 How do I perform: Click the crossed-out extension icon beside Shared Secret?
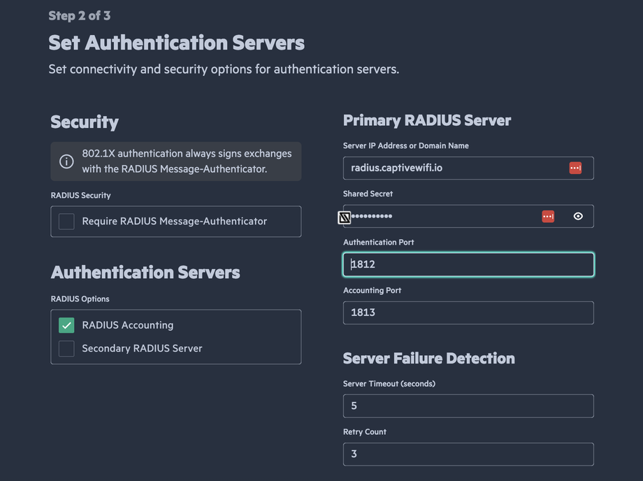tap(344, 217)
